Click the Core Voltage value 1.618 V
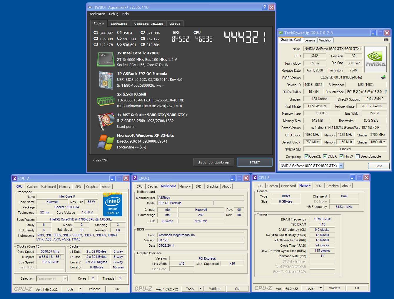The width and height of the screenshot is (394, 299). (x=87, y=213)
